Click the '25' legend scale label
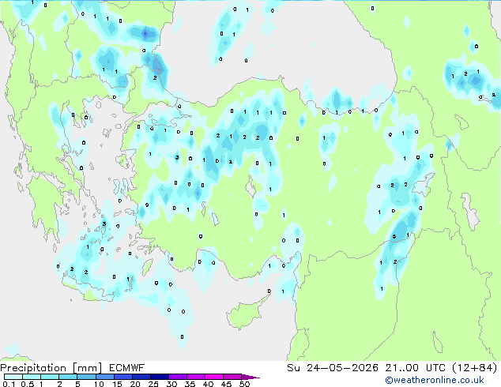 click(153, 384)
